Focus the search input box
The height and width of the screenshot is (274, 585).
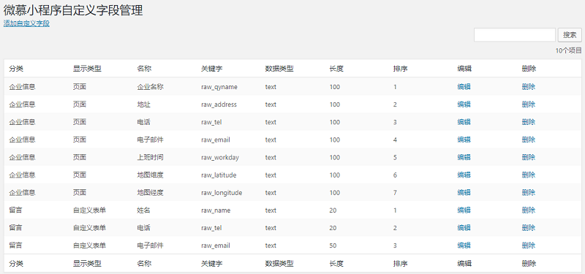pyautogui.click(x=515, y=35)
